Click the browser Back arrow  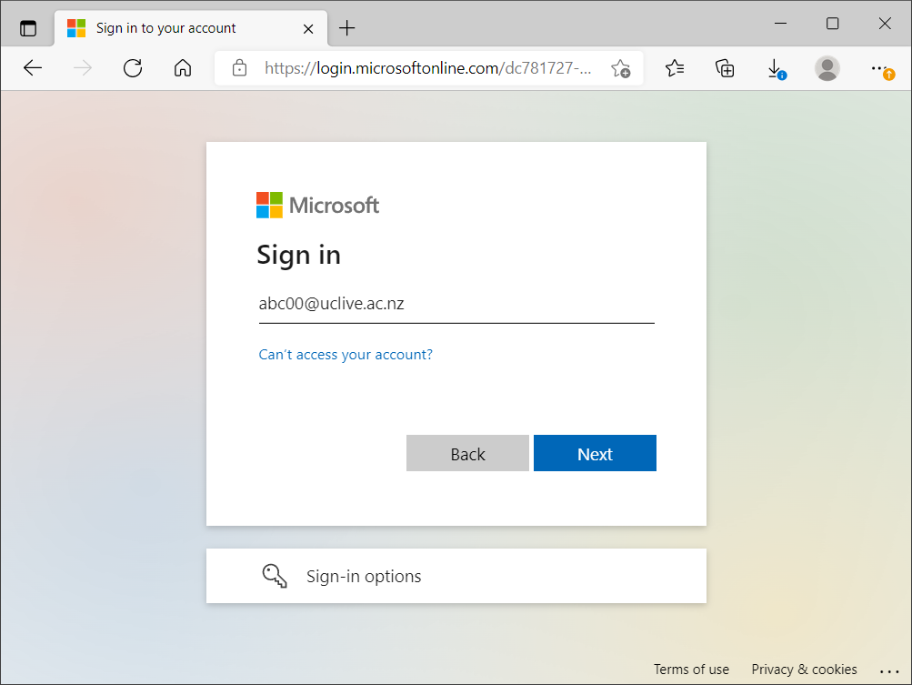tap(33, 68)
